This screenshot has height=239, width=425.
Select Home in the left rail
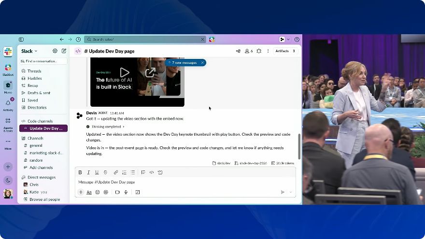(8, 87)
